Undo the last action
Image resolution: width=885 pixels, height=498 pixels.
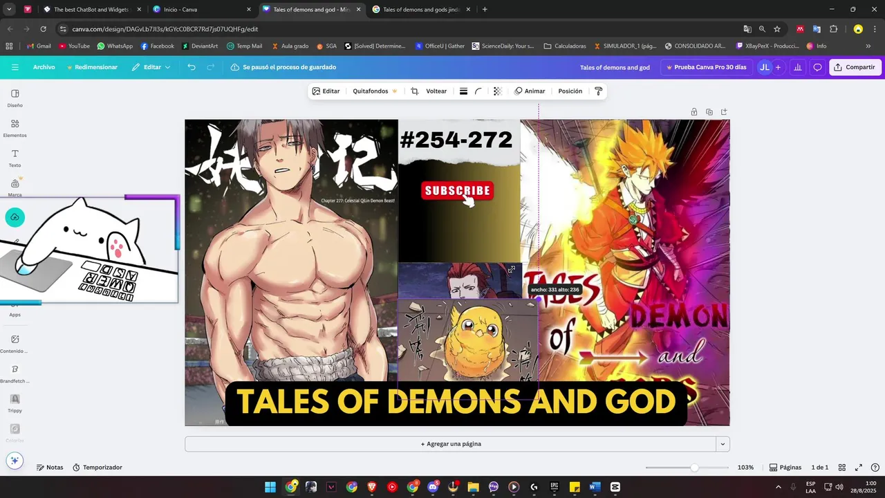192,67
